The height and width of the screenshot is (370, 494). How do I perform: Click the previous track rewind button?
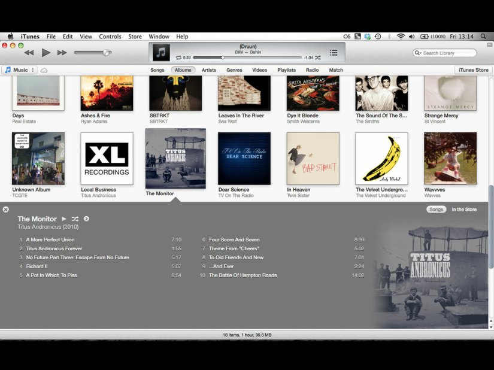29,53
